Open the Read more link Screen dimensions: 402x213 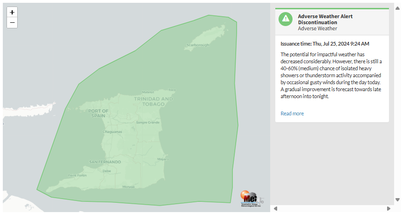[x=292, y=113]
